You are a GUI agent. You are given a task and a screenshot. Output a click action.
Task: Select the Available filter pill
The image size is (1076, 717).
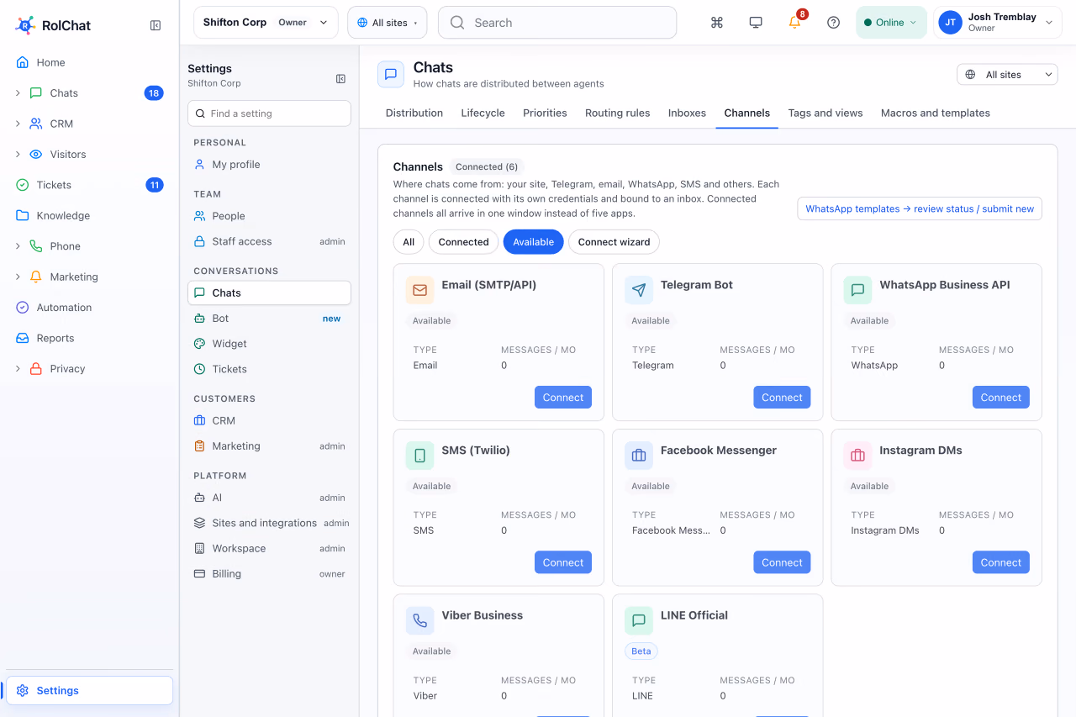(x=534, y=242)
